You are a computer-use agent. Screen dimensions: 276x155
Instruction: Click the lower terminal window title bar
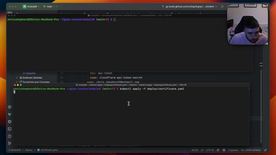point(131,85)
